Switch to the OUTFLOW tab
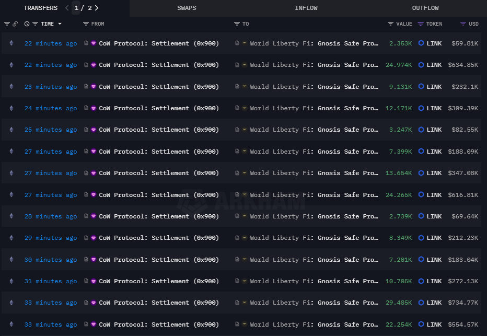The width and height of the screenshot is (487, 336). pos(425,8)
